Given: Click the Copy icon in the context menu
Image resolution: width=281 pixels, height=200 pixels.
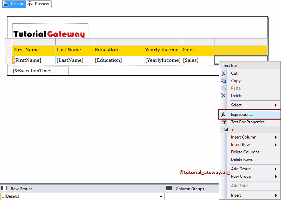Looking at the screenshot, I should [x=224, y=80].
